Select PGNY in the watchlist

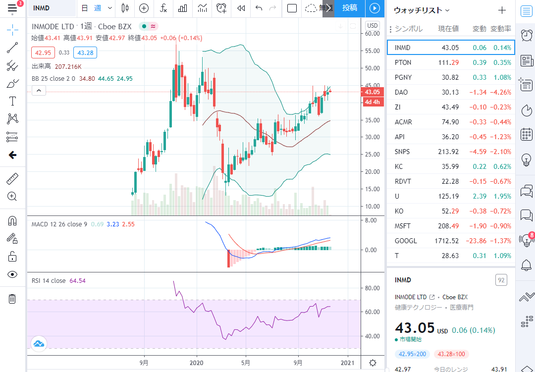pyautogui.click(x=451, y=77)
